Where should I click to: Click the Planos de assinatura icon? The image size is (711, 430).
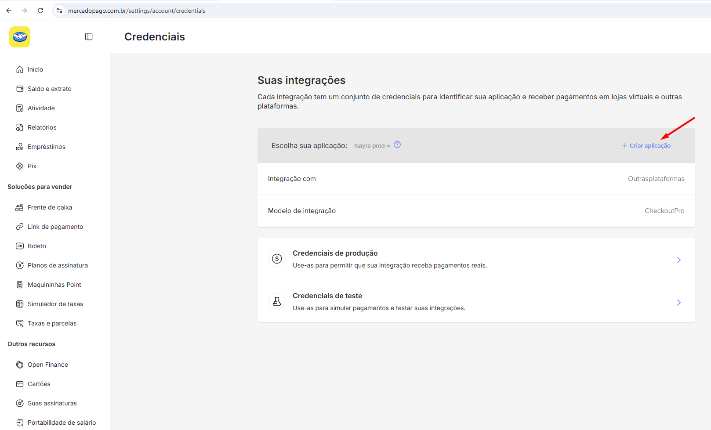click(x=20, y=265)
